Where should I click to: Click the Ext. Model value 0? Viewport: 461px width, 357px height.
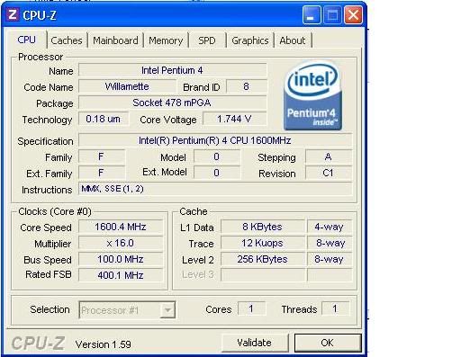tap(217, 173)
